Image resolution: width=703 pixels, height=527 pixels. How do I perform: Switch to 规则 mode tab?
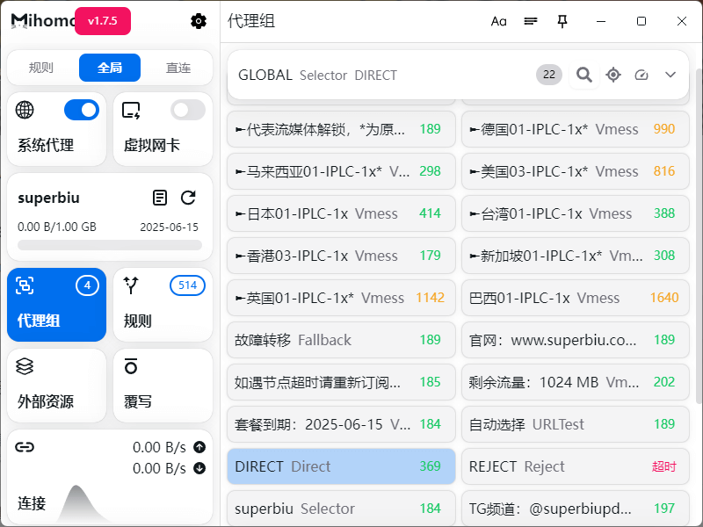(x=41, y=68)
